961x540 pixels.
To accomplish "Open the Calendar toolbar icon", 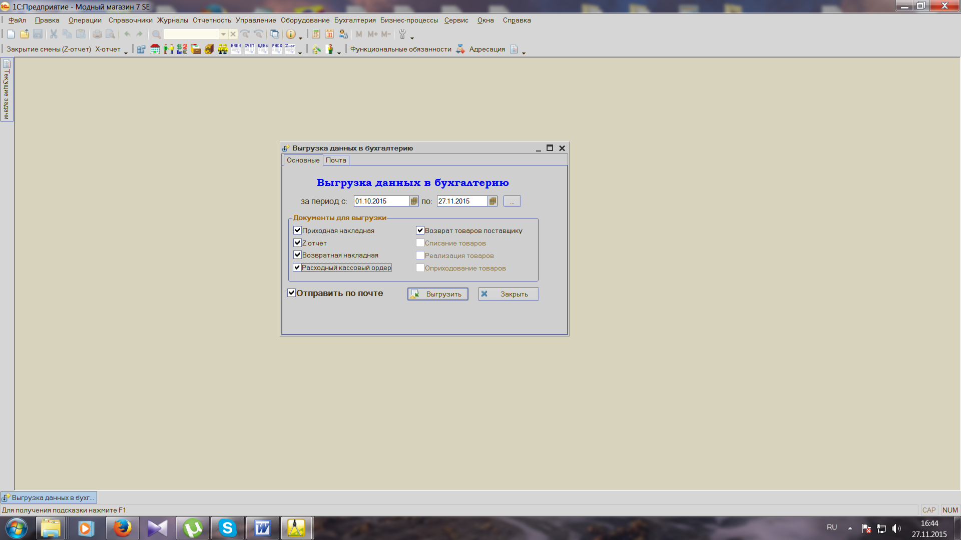I will tap(329, 34).
